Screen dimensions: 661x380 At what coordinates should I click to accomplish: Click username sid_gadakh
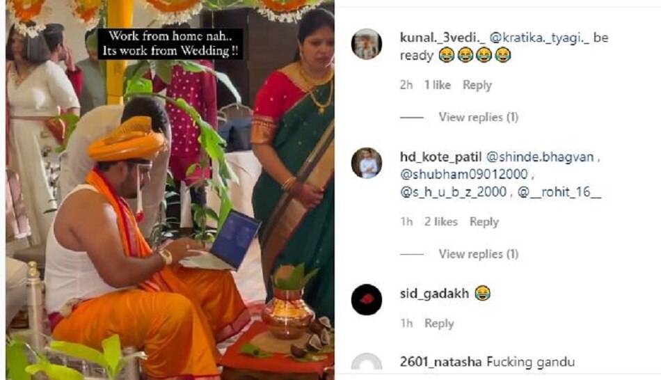click(435, 294)
